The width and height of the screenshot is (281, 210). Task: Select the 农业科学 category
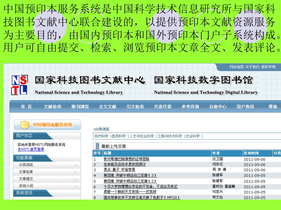pyautogui.click(x=193, y=136)
